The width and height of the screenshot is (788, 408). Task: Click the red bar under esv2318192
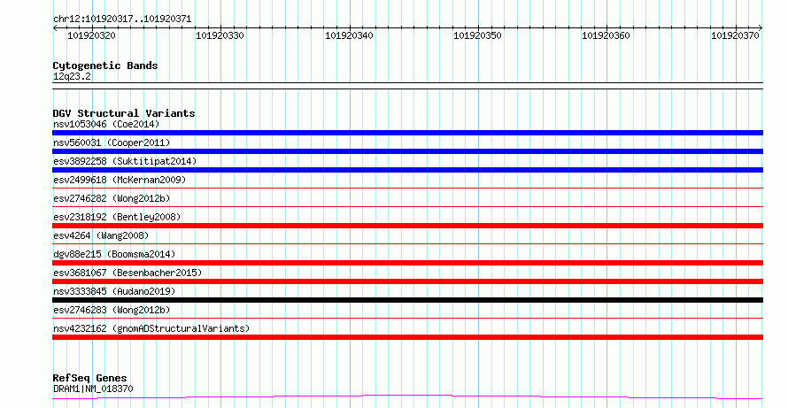(x=407, y=226)
